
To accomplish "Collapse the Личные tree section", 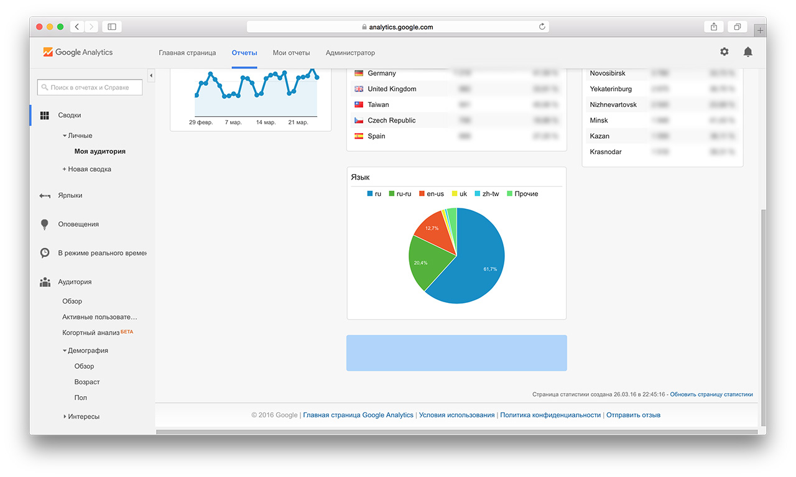I will 65,136.
